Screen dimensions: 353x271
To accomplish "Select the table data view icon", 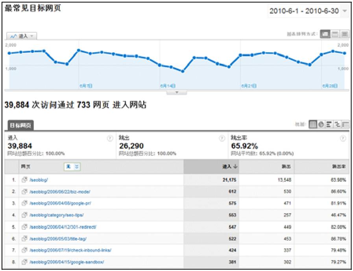I will (x=312, y=124).
